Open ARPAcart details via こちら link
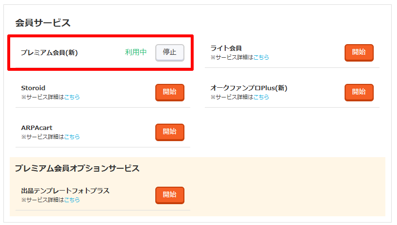The height and width of the screenshot is (225, 397). 72,137
